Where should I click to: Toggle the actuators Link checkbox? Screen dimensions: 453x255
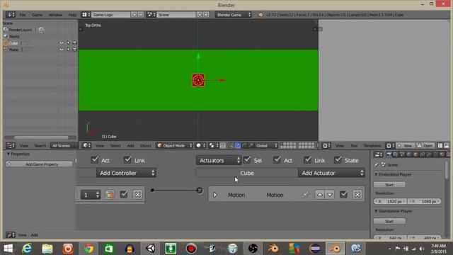pos(308,159)
